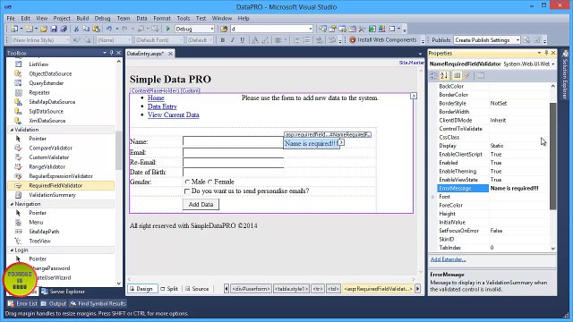
Task: Open the Tools menu
Action: pos(184,18)
